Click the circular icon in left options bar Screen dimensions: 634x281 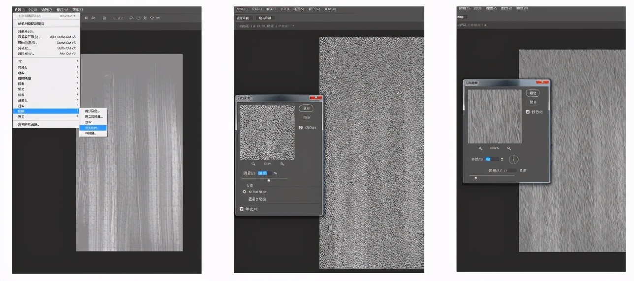coord(138,18)
